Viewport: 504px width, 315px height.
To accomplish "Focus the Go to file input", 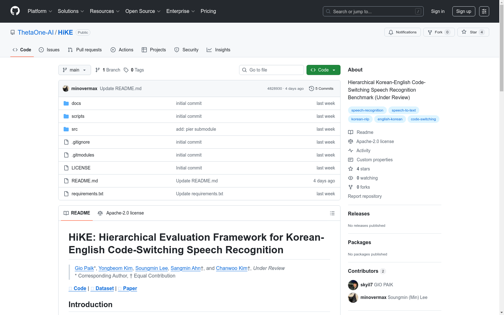I will point(272,70).
